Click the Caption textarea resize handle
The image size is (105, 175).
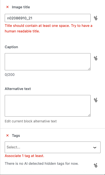click(x=89, y=69)
